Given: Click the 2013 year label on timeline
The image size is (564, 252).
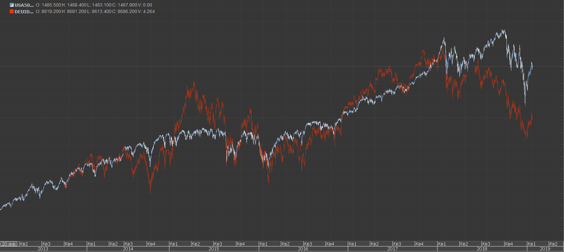Looking at the screenshot, I should click(x=43, y=249).
